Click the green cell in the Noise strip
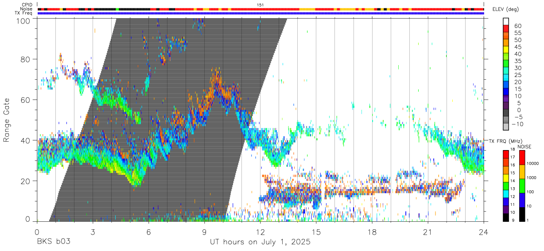This screenshot has height=251, width=544. pyautogui.click(x=117, y=9)
